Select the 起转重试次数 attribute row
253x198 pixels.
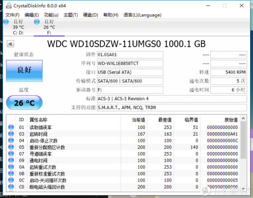coord(123,167)
